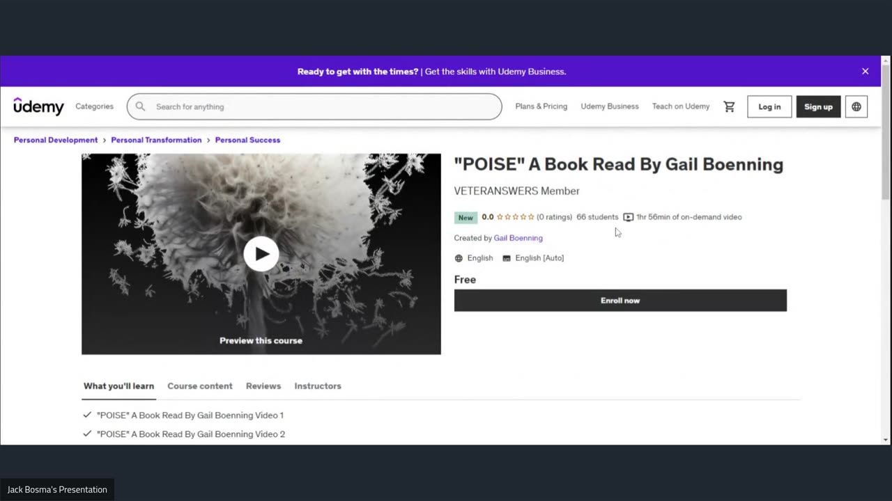Click the New badge
The height and width of the screenshot is (501, 892).
point(466,218)
